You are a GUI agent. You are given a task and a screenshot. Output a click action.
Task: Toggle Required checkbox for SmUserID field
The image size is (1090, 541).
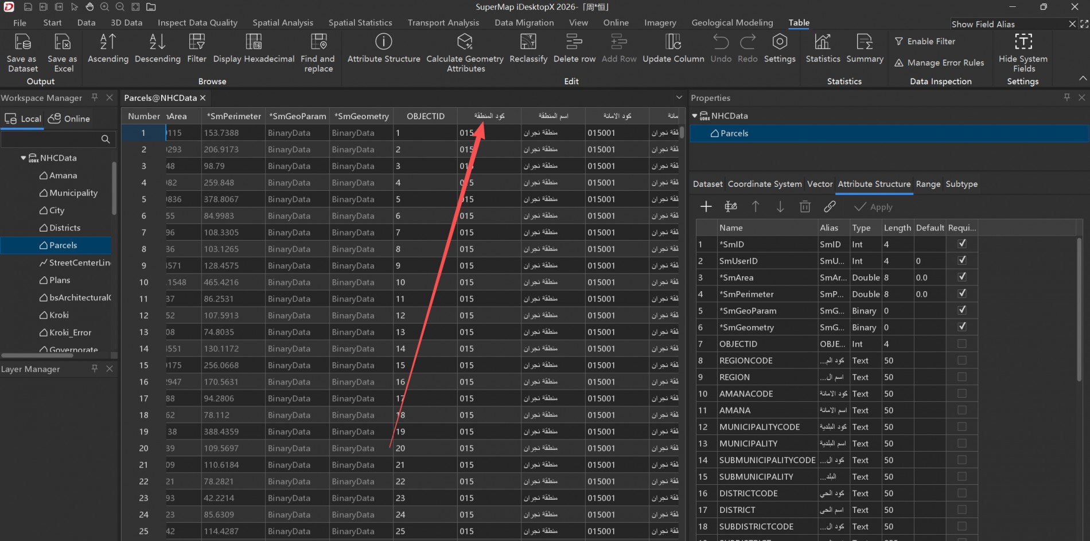pos(962,261)
